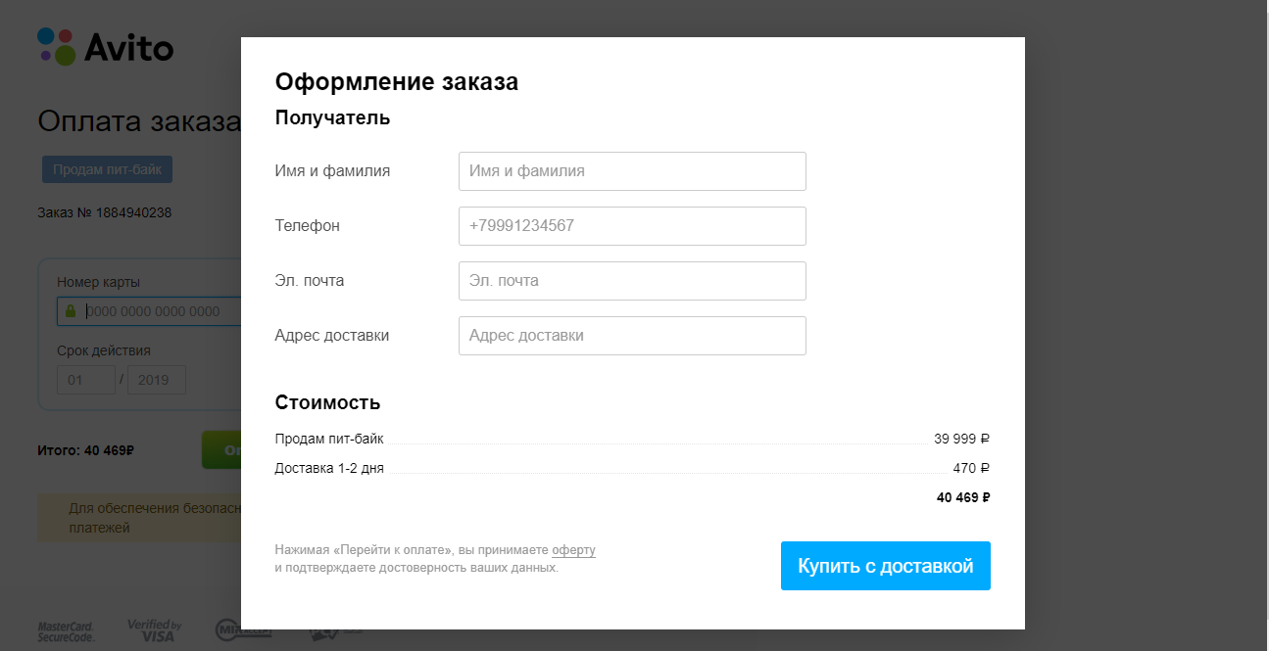
Task: Click into the Адрес доставки input field
Action: pos(632,336)
